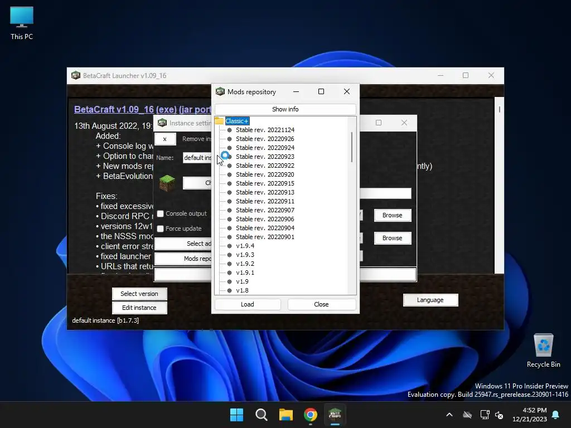This screenshot has width=571, height=428.
Task: Select Stable rev. 20220915 entry
Action: tap(265, 183)
